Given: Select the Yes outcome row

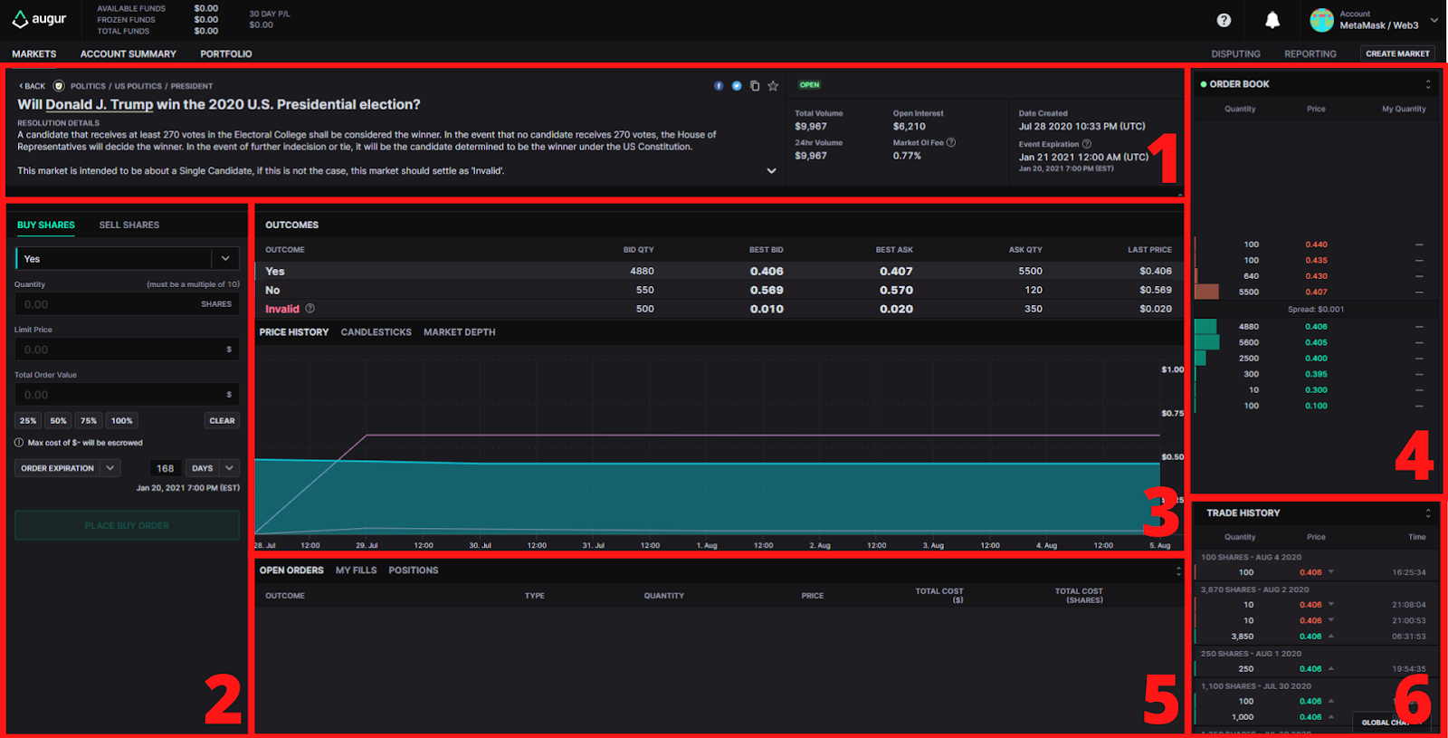Looking at the screenshot, I should (719, 271).
